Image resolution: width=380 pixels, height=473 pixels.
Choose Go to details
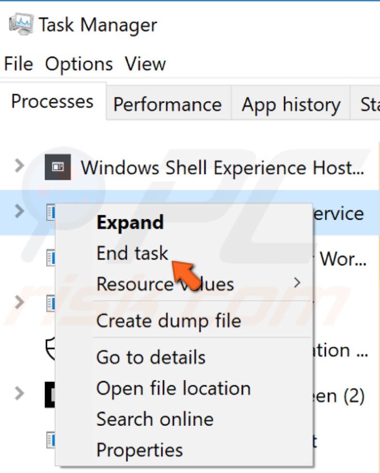coord(151,358)
